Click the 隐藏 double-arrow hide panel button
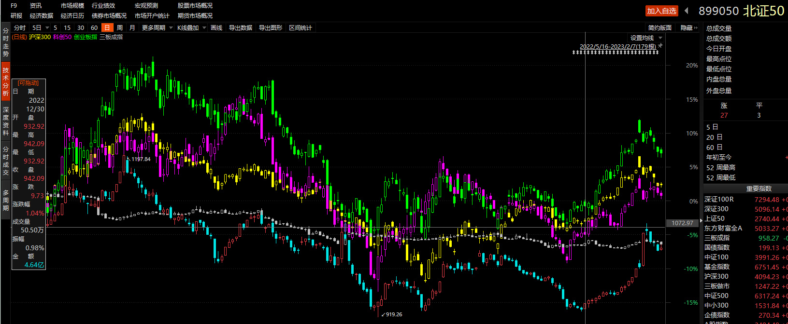This screenshot has height=324, width=788. pyautogui.click(x=689, y=28)
